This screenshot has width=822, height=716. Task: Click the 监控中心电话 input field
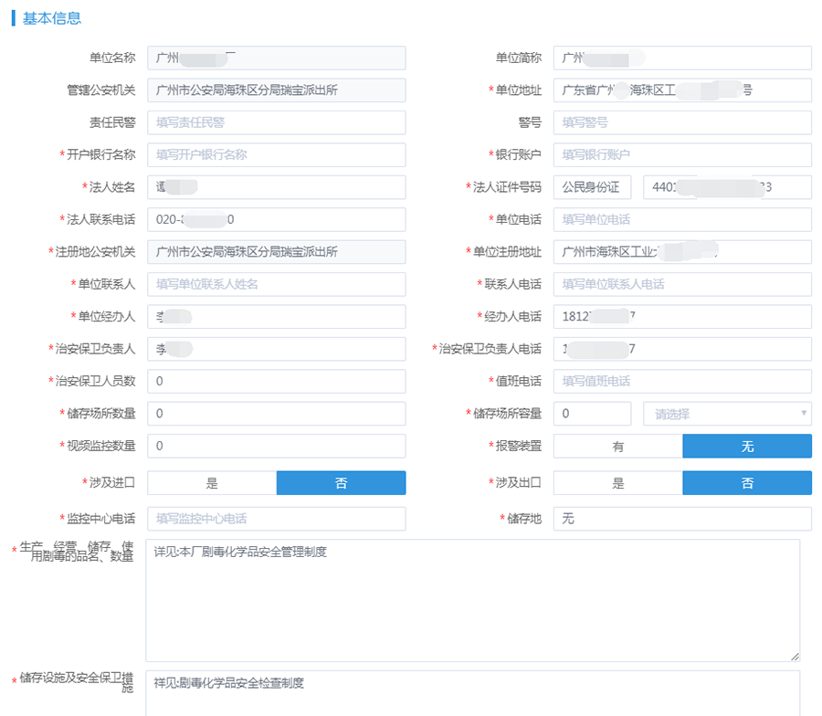pyautogui.click(x=276, y=519)
